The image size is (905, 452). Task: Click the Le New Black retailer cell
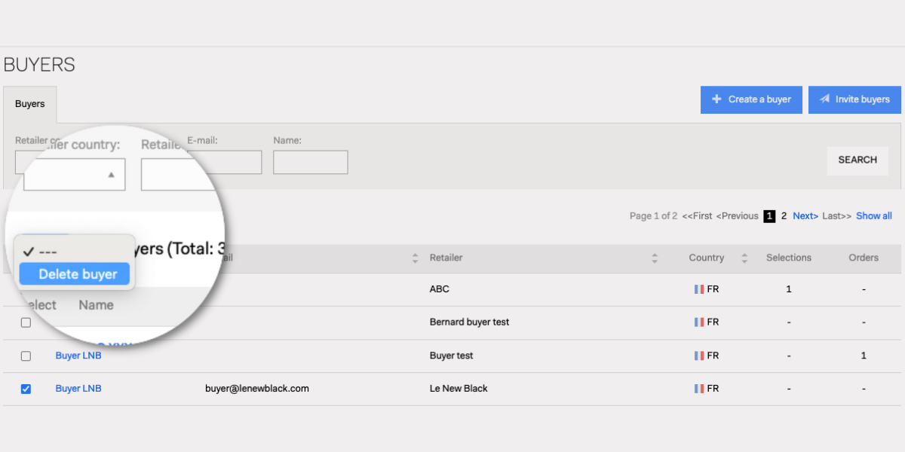pyautogui.click(x=459, y=389)
